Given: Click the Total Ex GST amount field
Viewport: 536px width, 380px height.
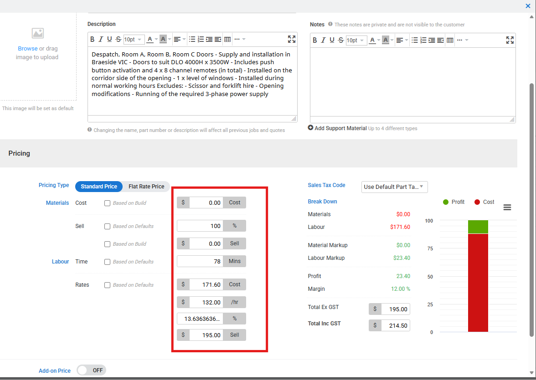Looking at the screenshot, I should click(x=395, y=309).
